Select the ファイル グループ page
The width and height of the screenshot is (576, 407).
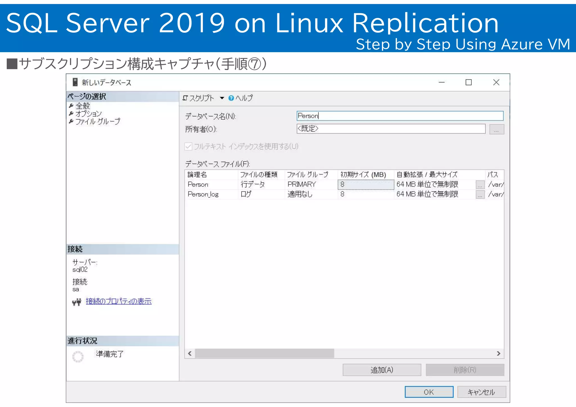tap(98, 122)
